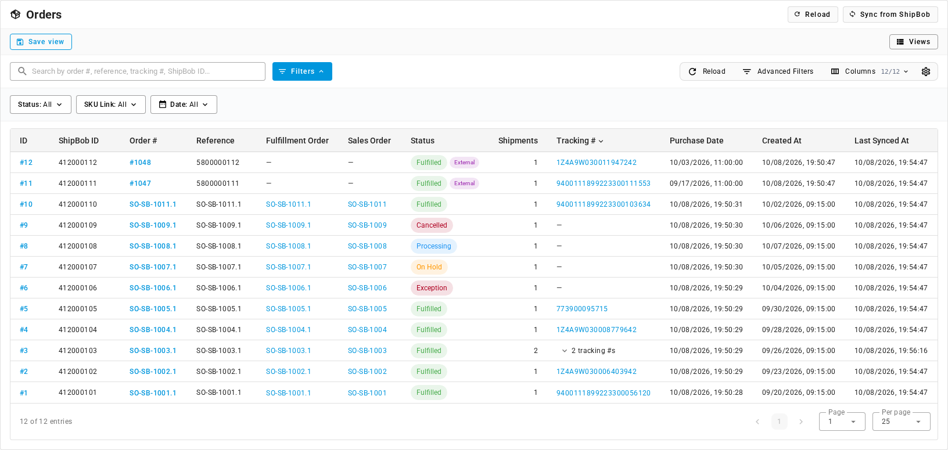Open the Date: All filter dropdown
The image size is (948, 450).
coord(184,105)
